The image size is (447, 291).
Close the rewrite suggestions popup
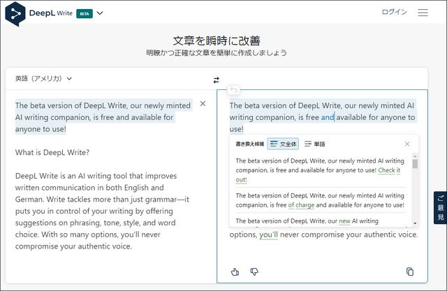click(407, 144)
